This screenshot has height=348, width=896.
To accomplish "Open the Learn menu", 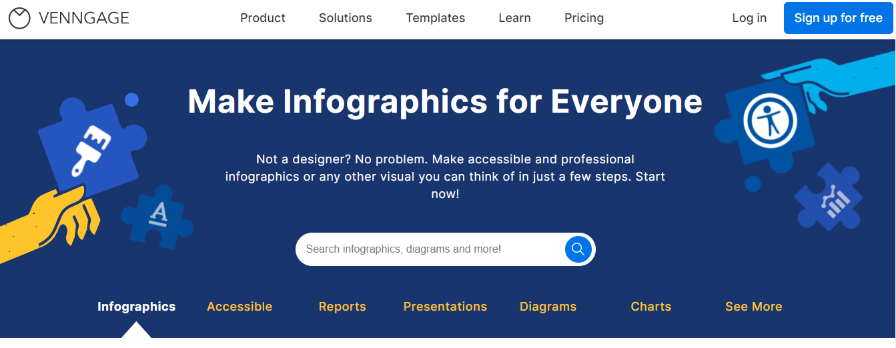I will [515, 18].
